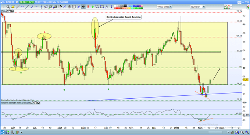
Task: Click the chart style candlestick button
Action: pos(227,7)
